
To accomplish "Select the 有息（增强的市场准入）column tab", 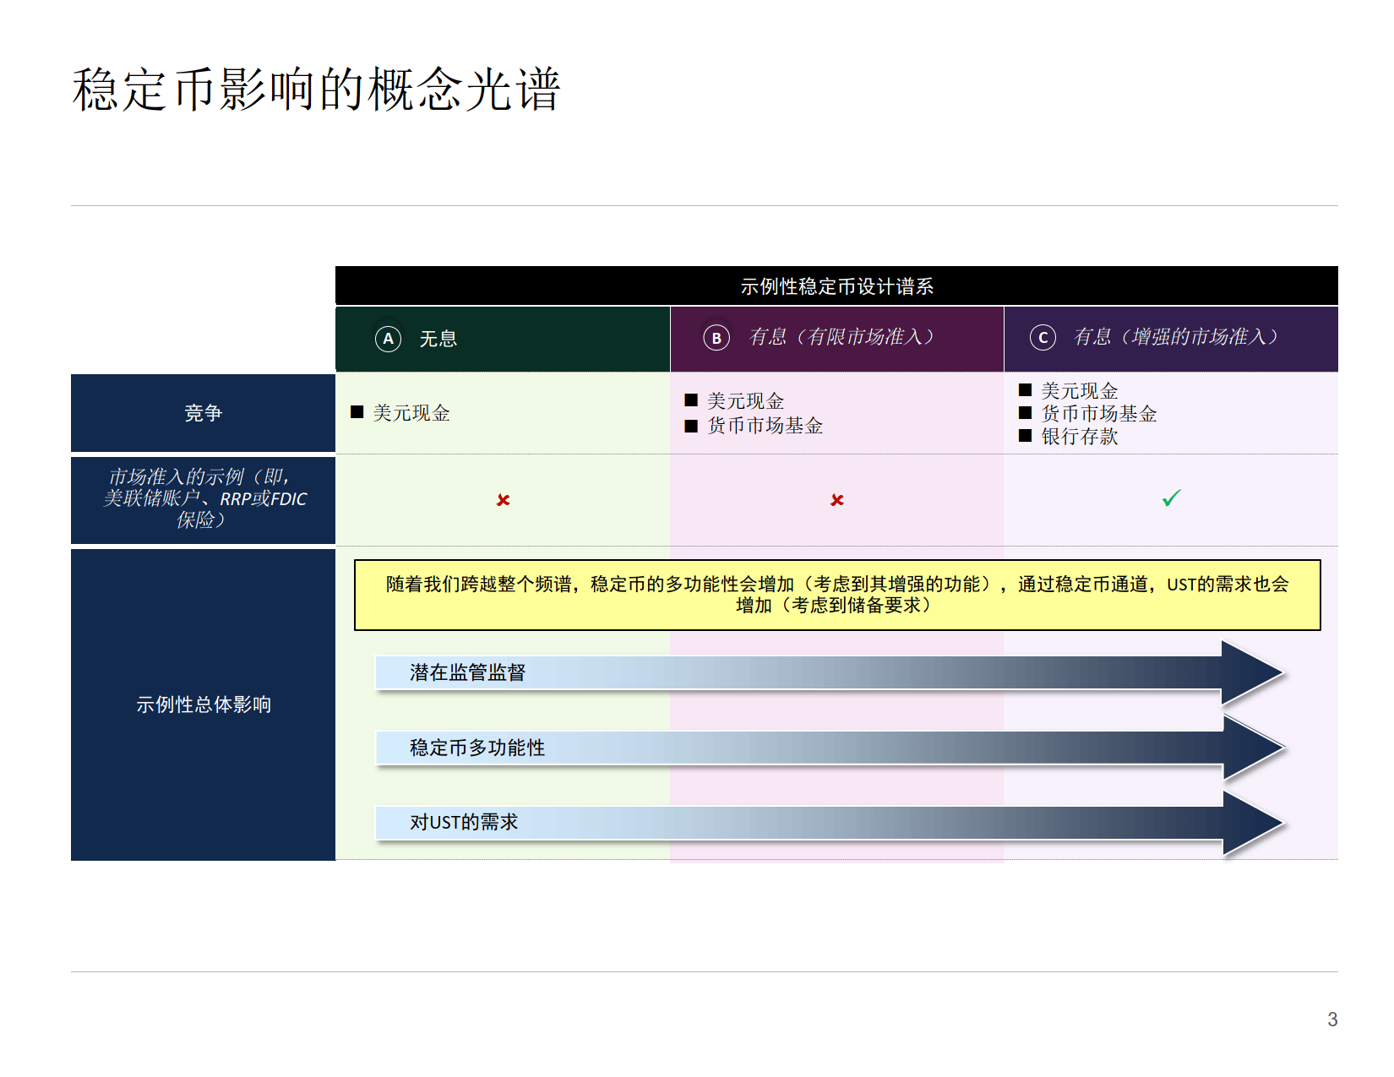I will 1174,338.
